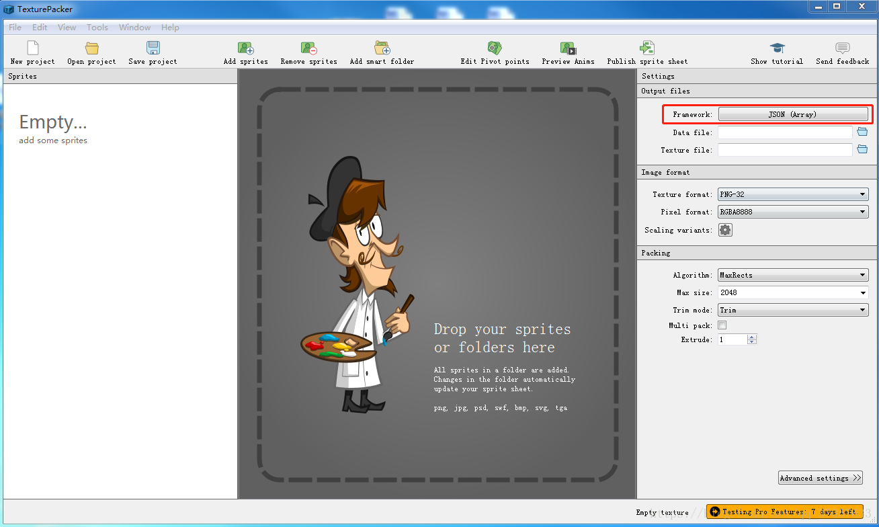
Task: Browse for Texture file folder icon
Action: tap(862, 149)
